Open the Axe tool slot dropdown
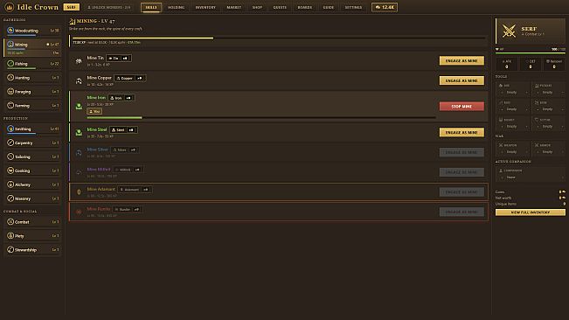 (513, 93)
